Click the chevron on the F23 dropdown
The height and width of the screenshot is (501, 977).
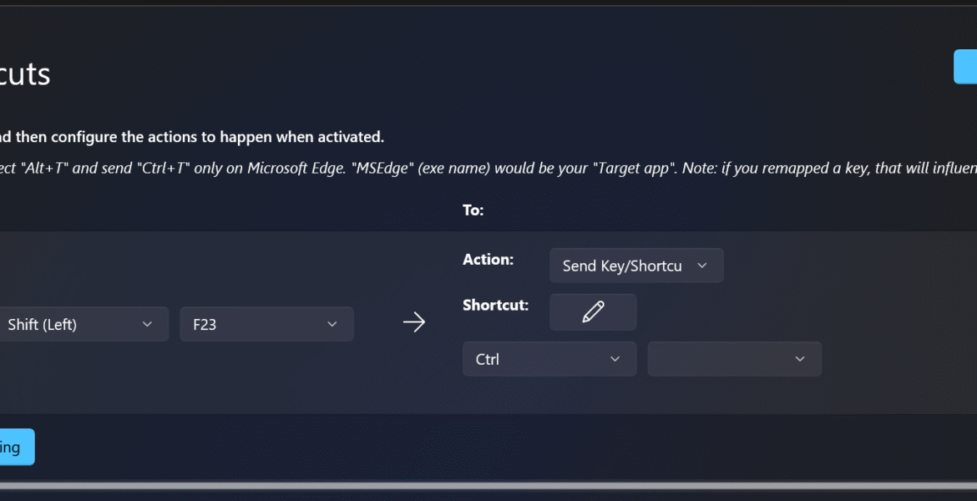tap(332, 324)
